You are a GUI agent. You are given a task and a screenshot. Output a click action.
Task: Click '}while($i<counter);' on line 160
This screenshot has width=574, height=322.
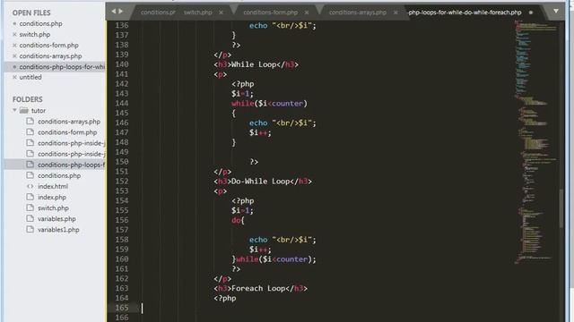(x=274, y=259)
